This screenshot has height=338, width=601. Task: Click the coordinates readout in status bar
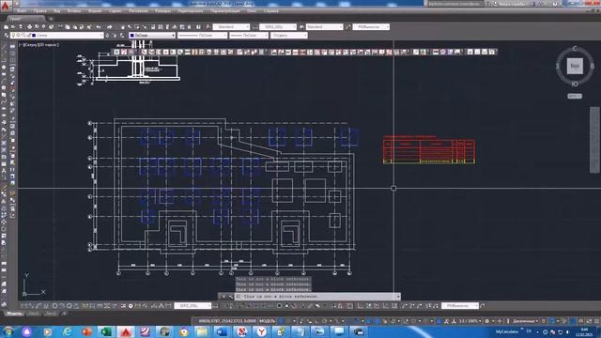pos(227,321)
